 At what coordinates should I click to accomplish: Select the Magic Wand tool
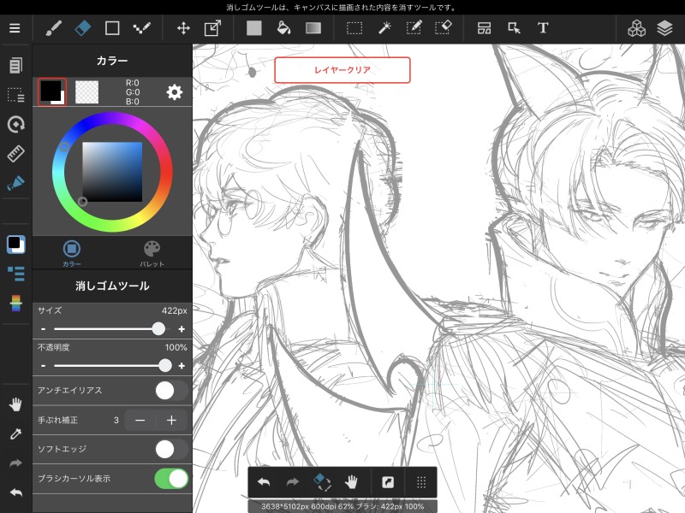[x=384, y=28]
